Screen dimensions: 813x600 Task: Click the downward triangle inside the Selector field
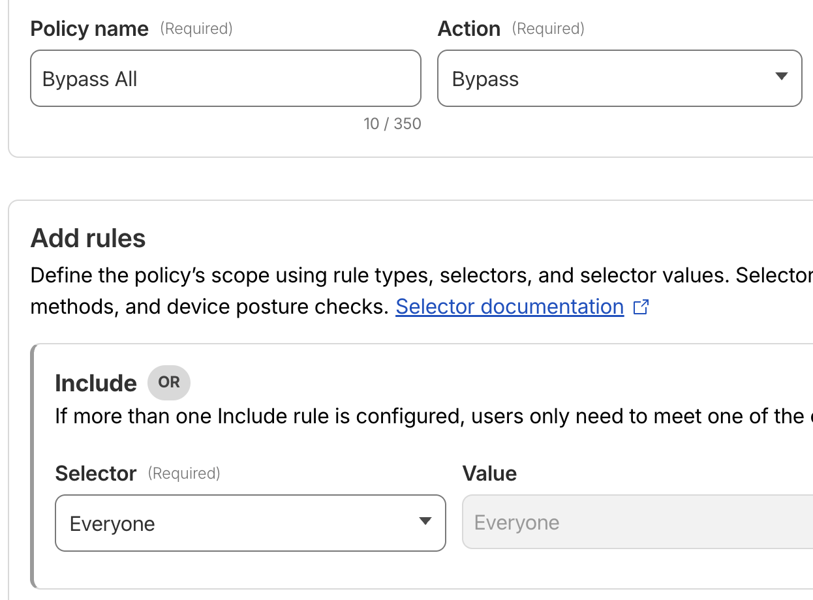click(x=426, y=522)
